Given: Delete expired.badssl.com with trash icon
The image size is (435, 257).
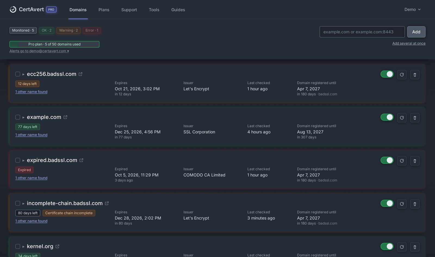Looking at the screenshot, I should pyautogui.click(x=415, y=161).
